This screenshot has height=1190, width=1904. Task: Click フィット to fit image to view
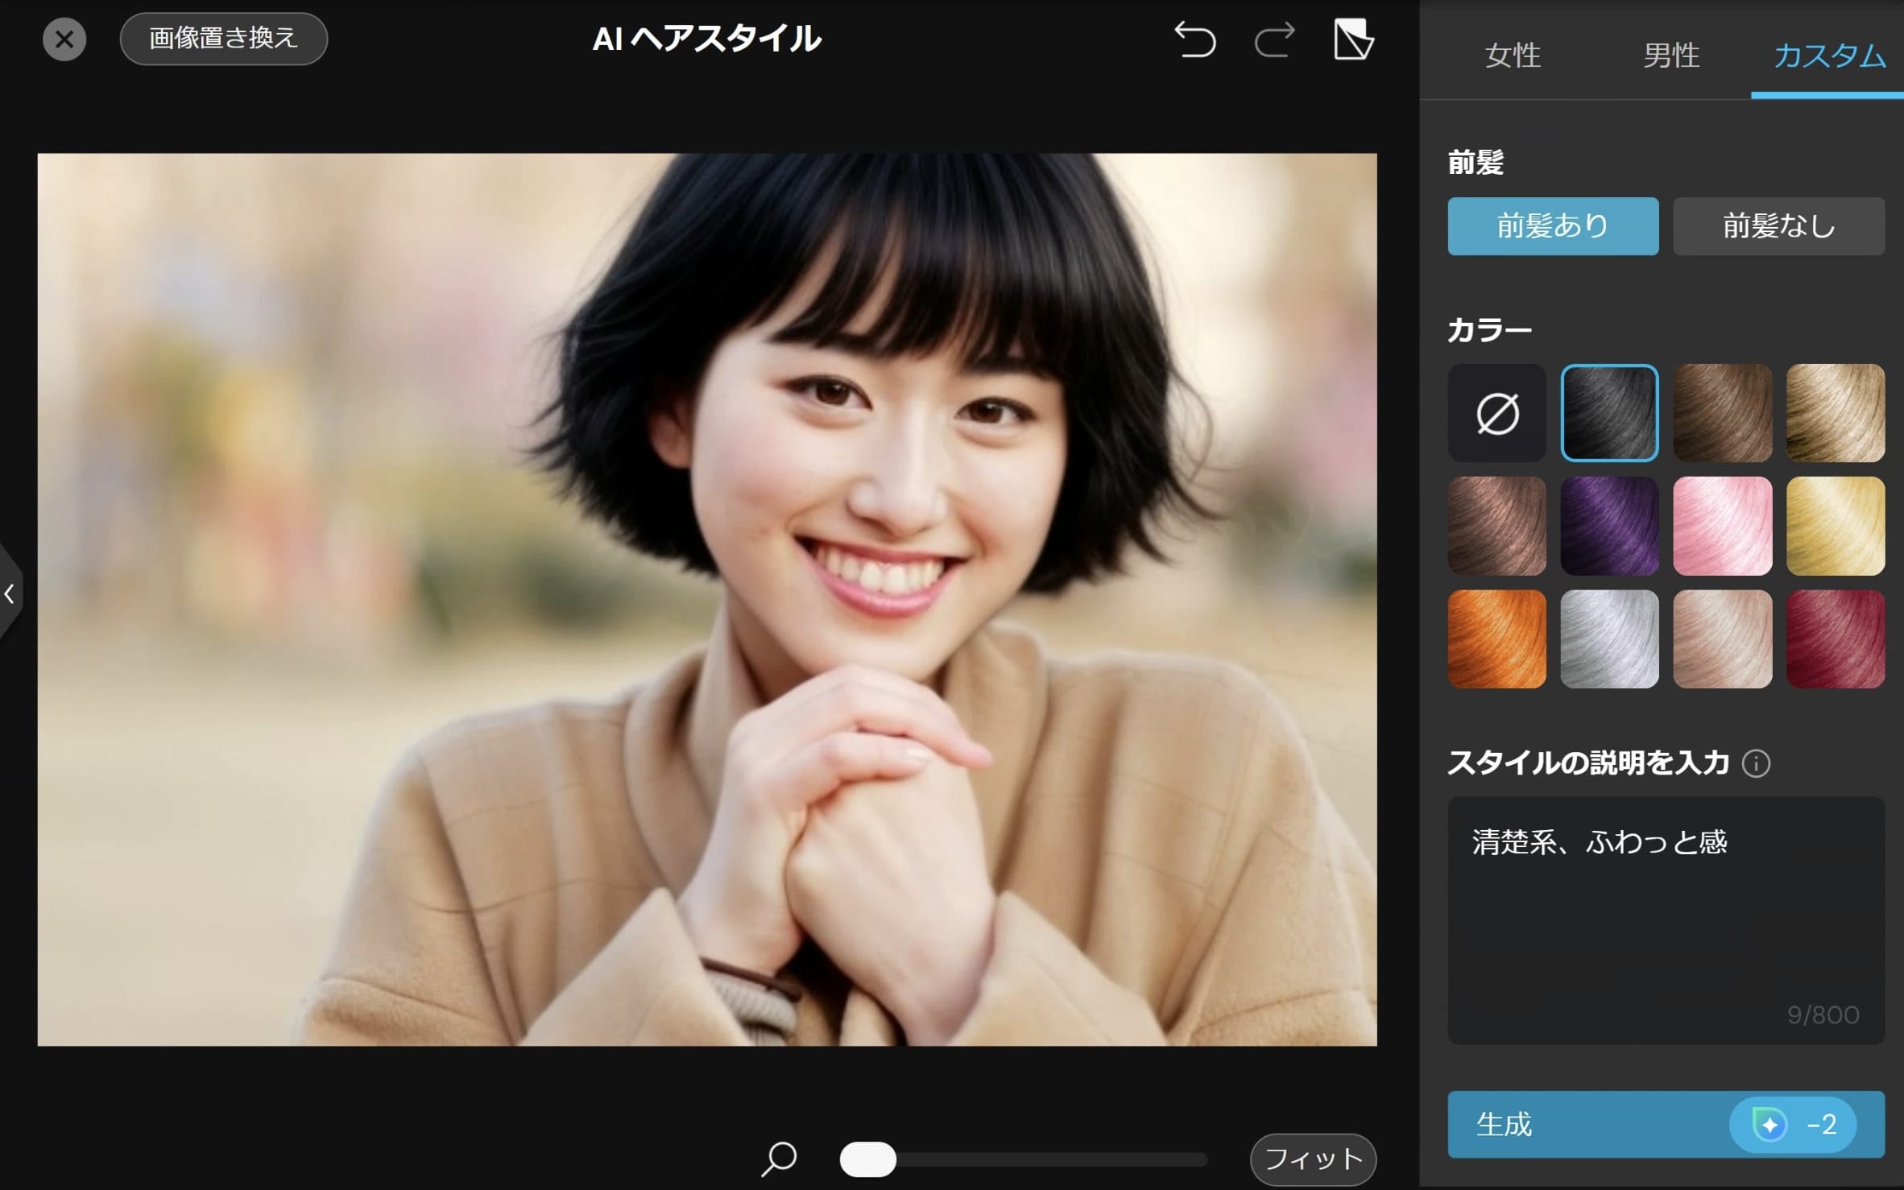[1311, 1159]
